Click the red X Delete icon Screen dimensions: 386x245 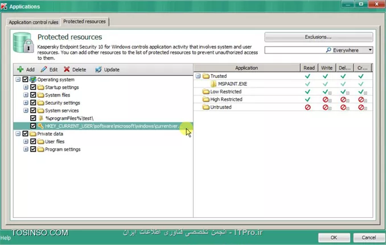coord(67,69)
